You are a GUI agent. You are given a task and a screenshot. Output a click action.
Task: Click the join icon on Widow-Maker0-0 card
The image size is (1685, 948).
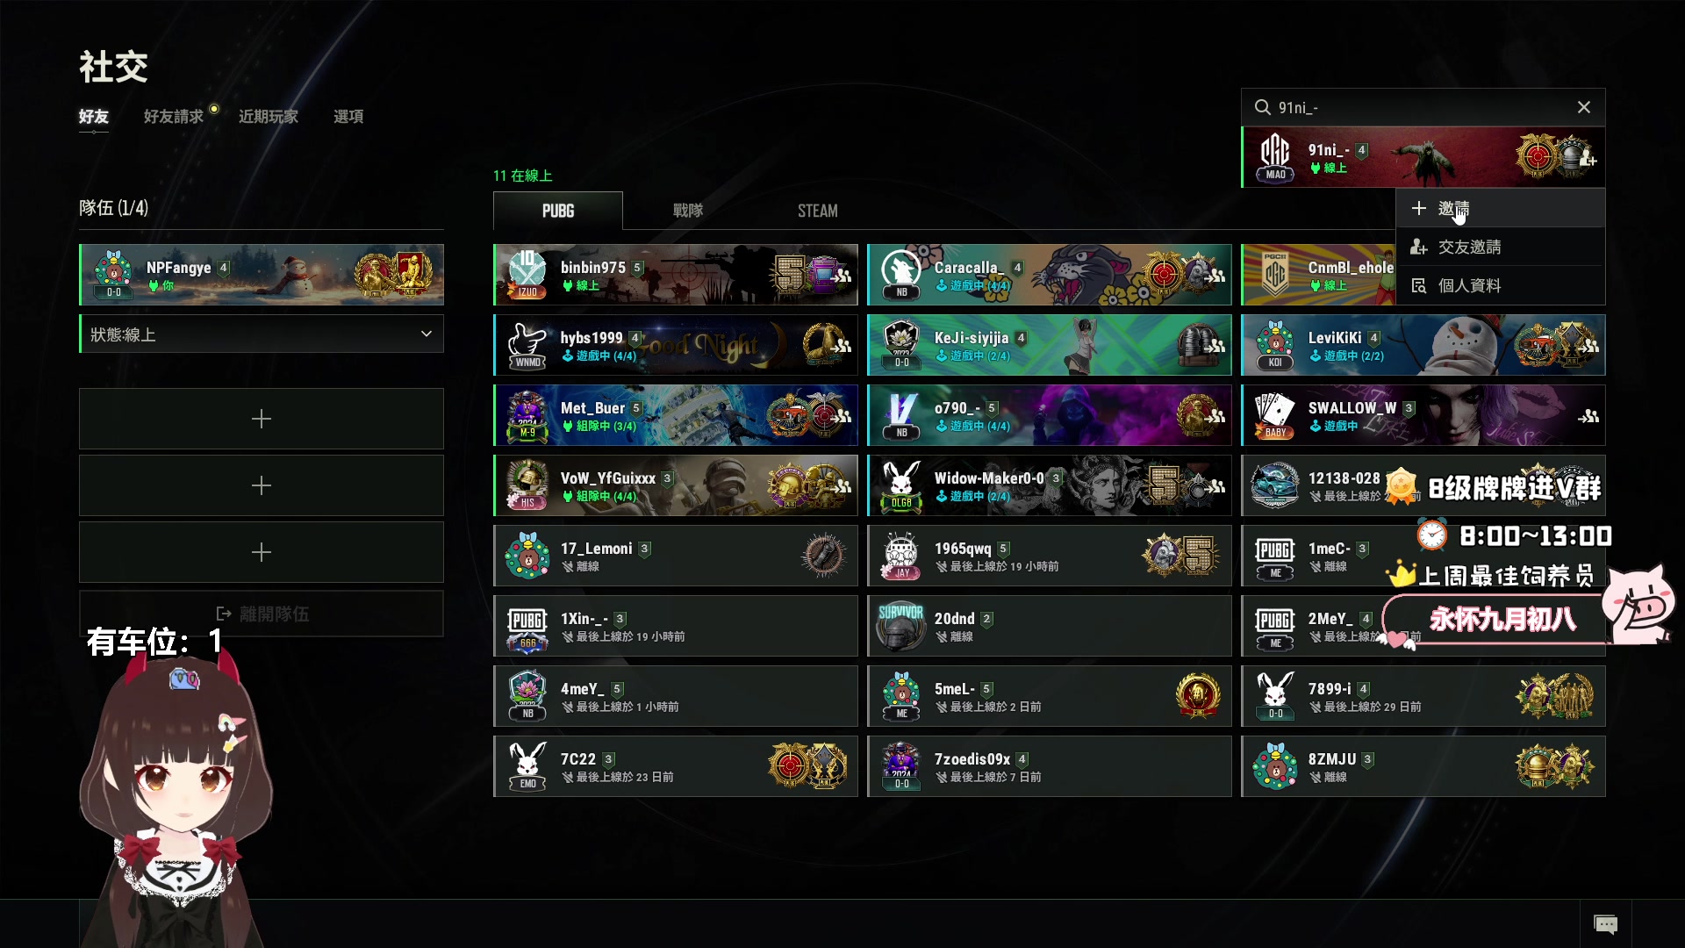click(1215, 486)
